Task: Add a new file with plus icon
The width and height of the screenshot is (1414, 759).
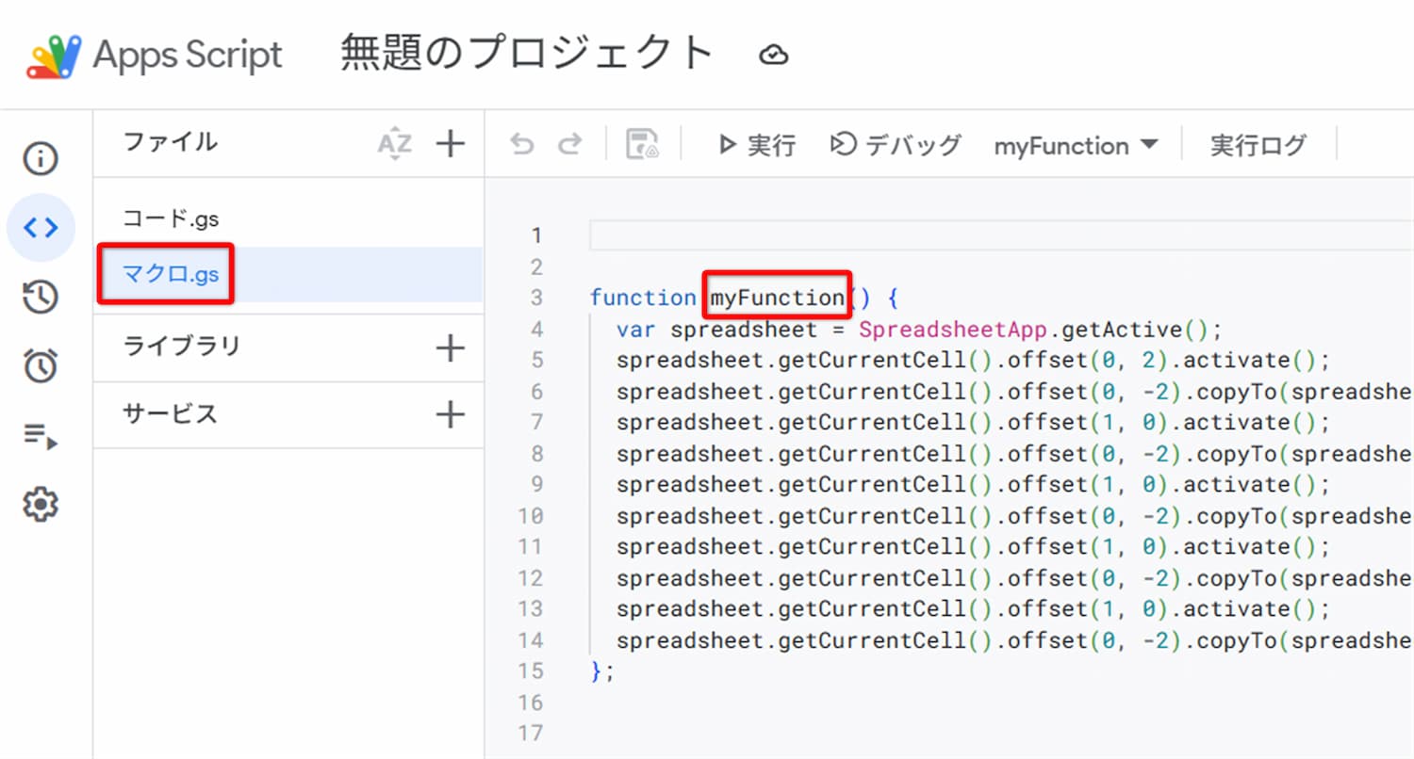Action: [451, 143]
